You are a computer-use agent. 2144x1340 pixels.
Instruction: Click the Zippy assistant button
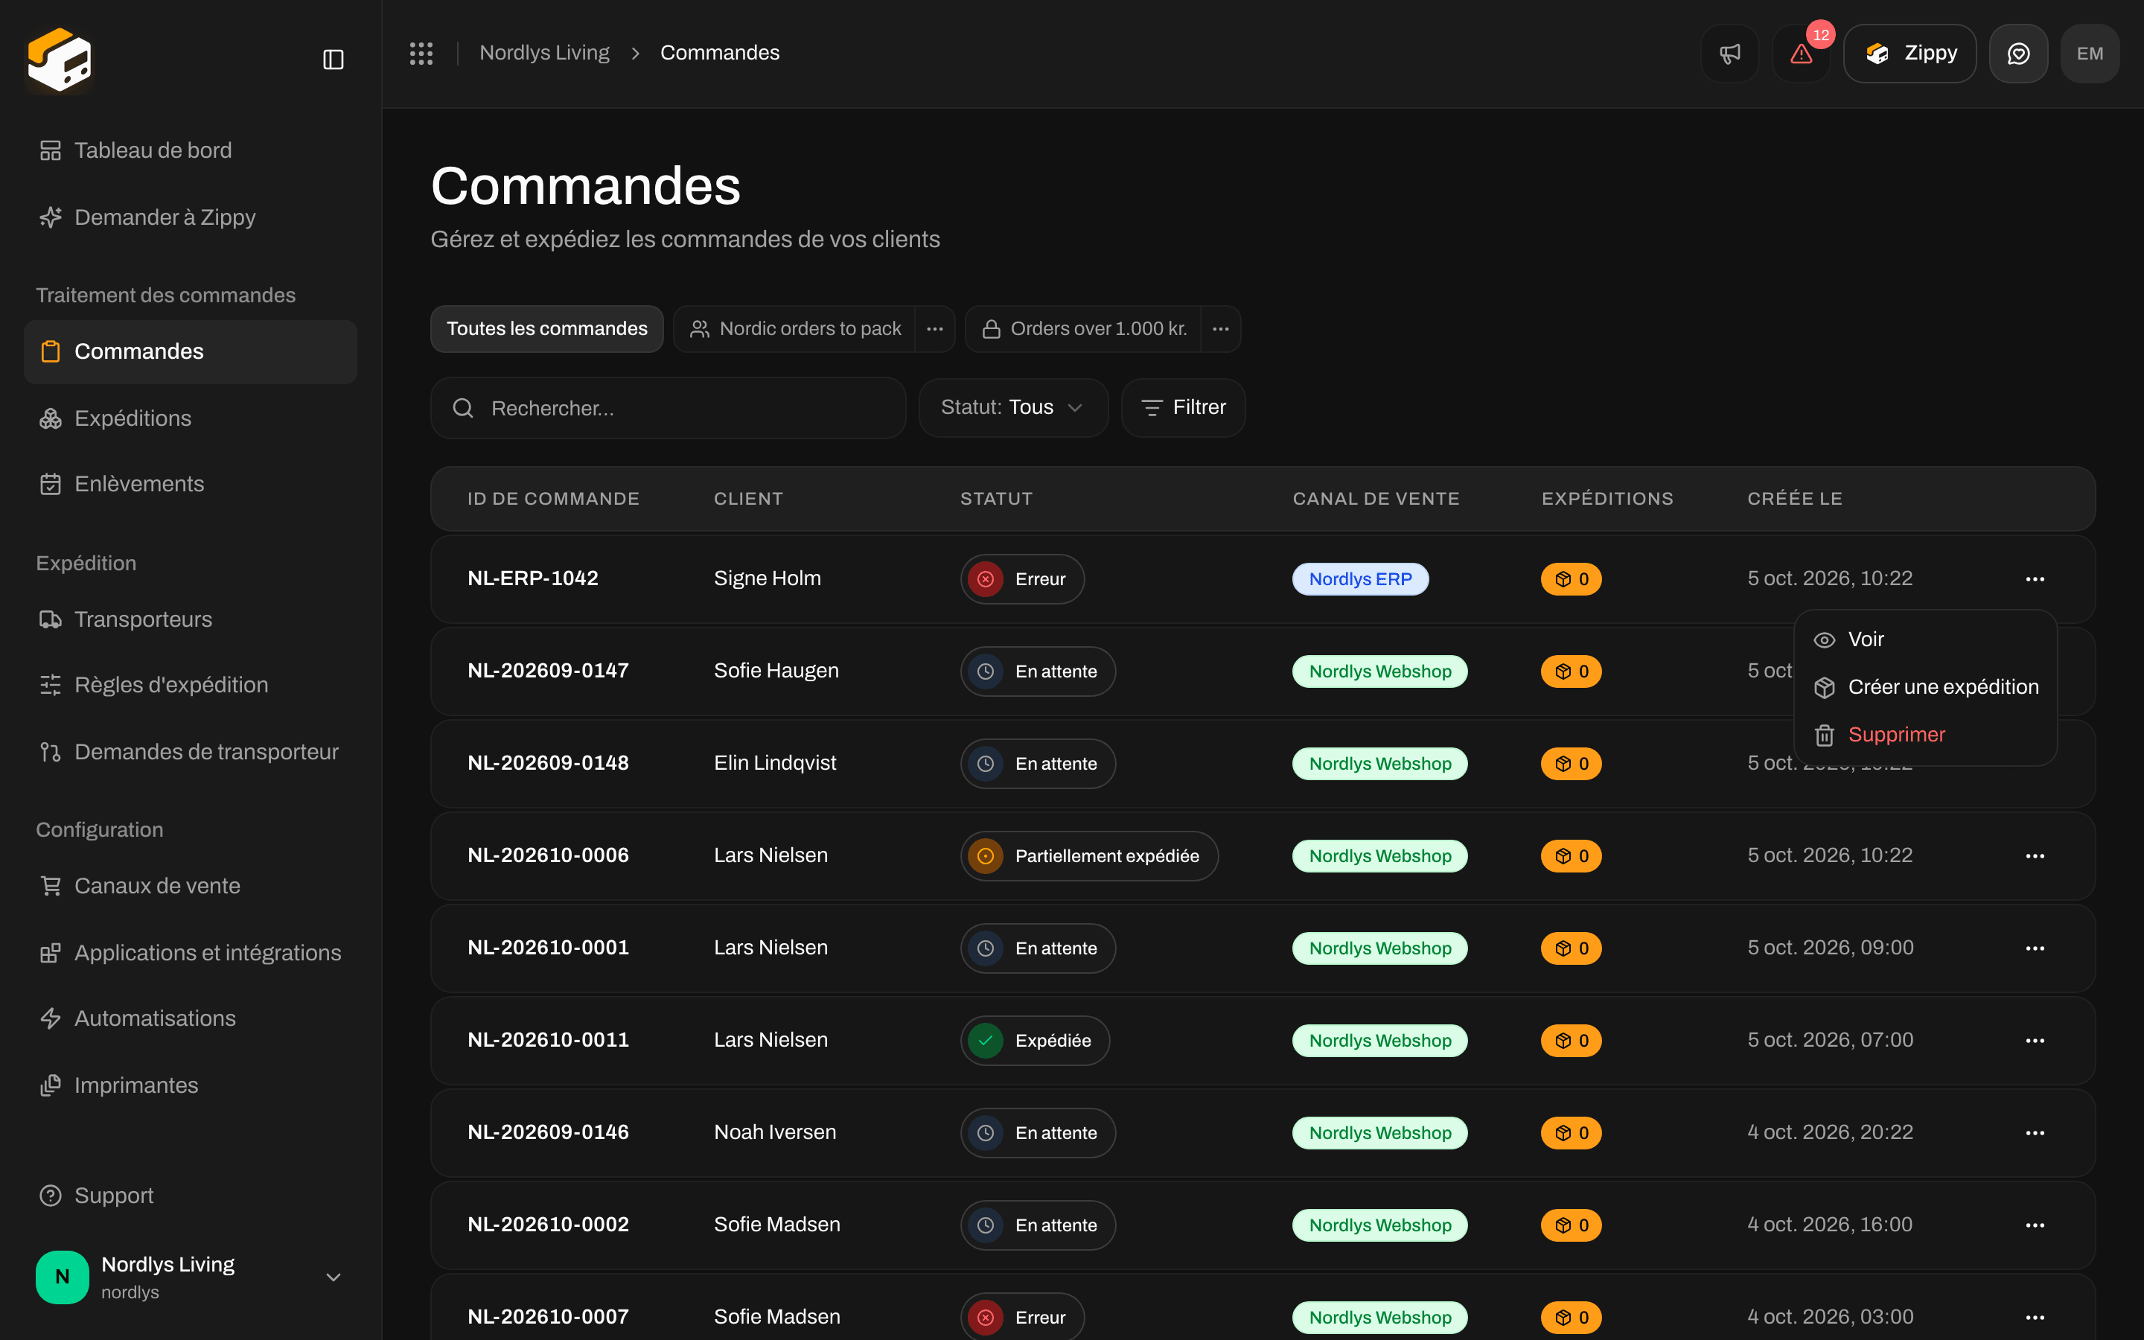pos(1909,53)
